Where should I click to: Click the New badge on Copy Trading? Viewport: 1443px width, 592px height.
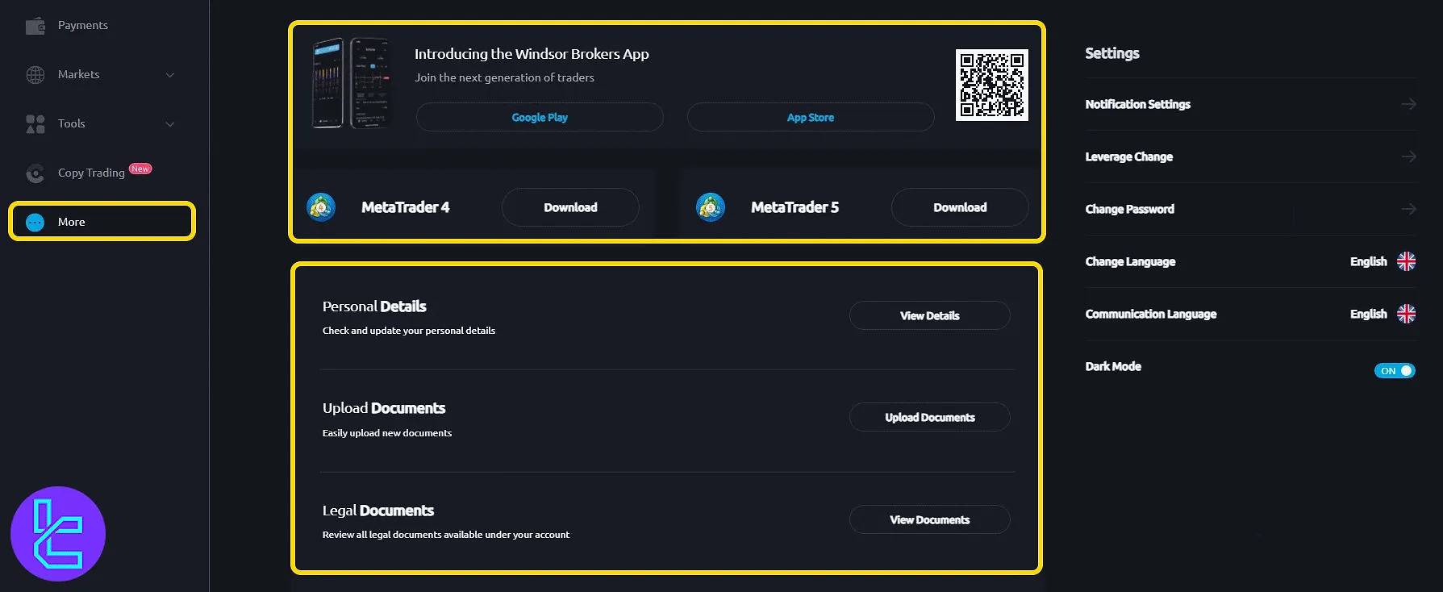(x=140, y=169)
